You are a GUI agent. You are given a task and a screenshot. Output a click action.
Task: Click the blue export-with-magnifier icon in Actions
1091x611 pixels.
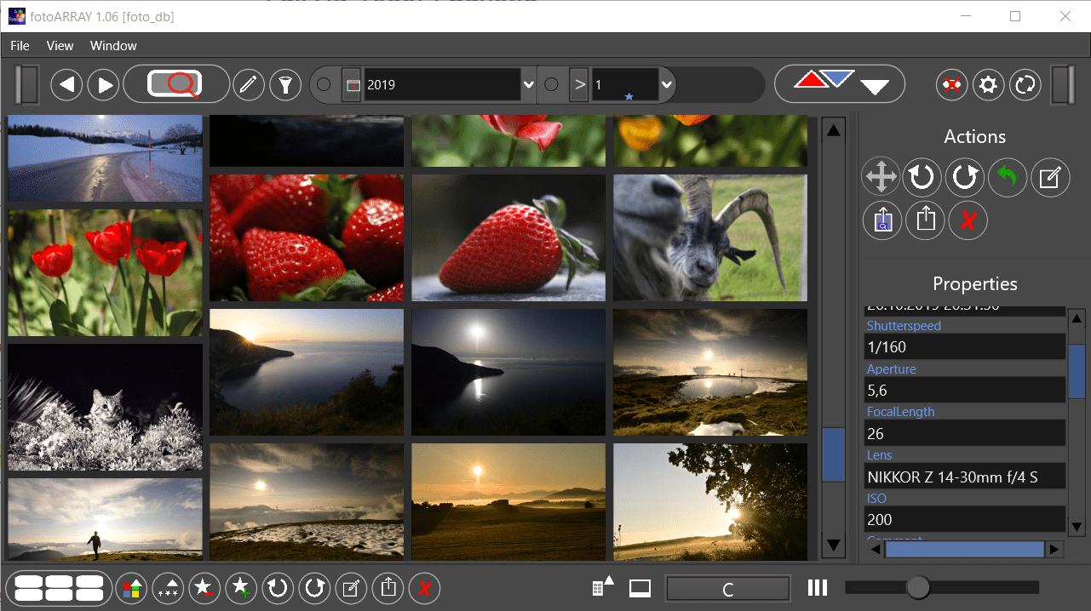coord(882,220)
